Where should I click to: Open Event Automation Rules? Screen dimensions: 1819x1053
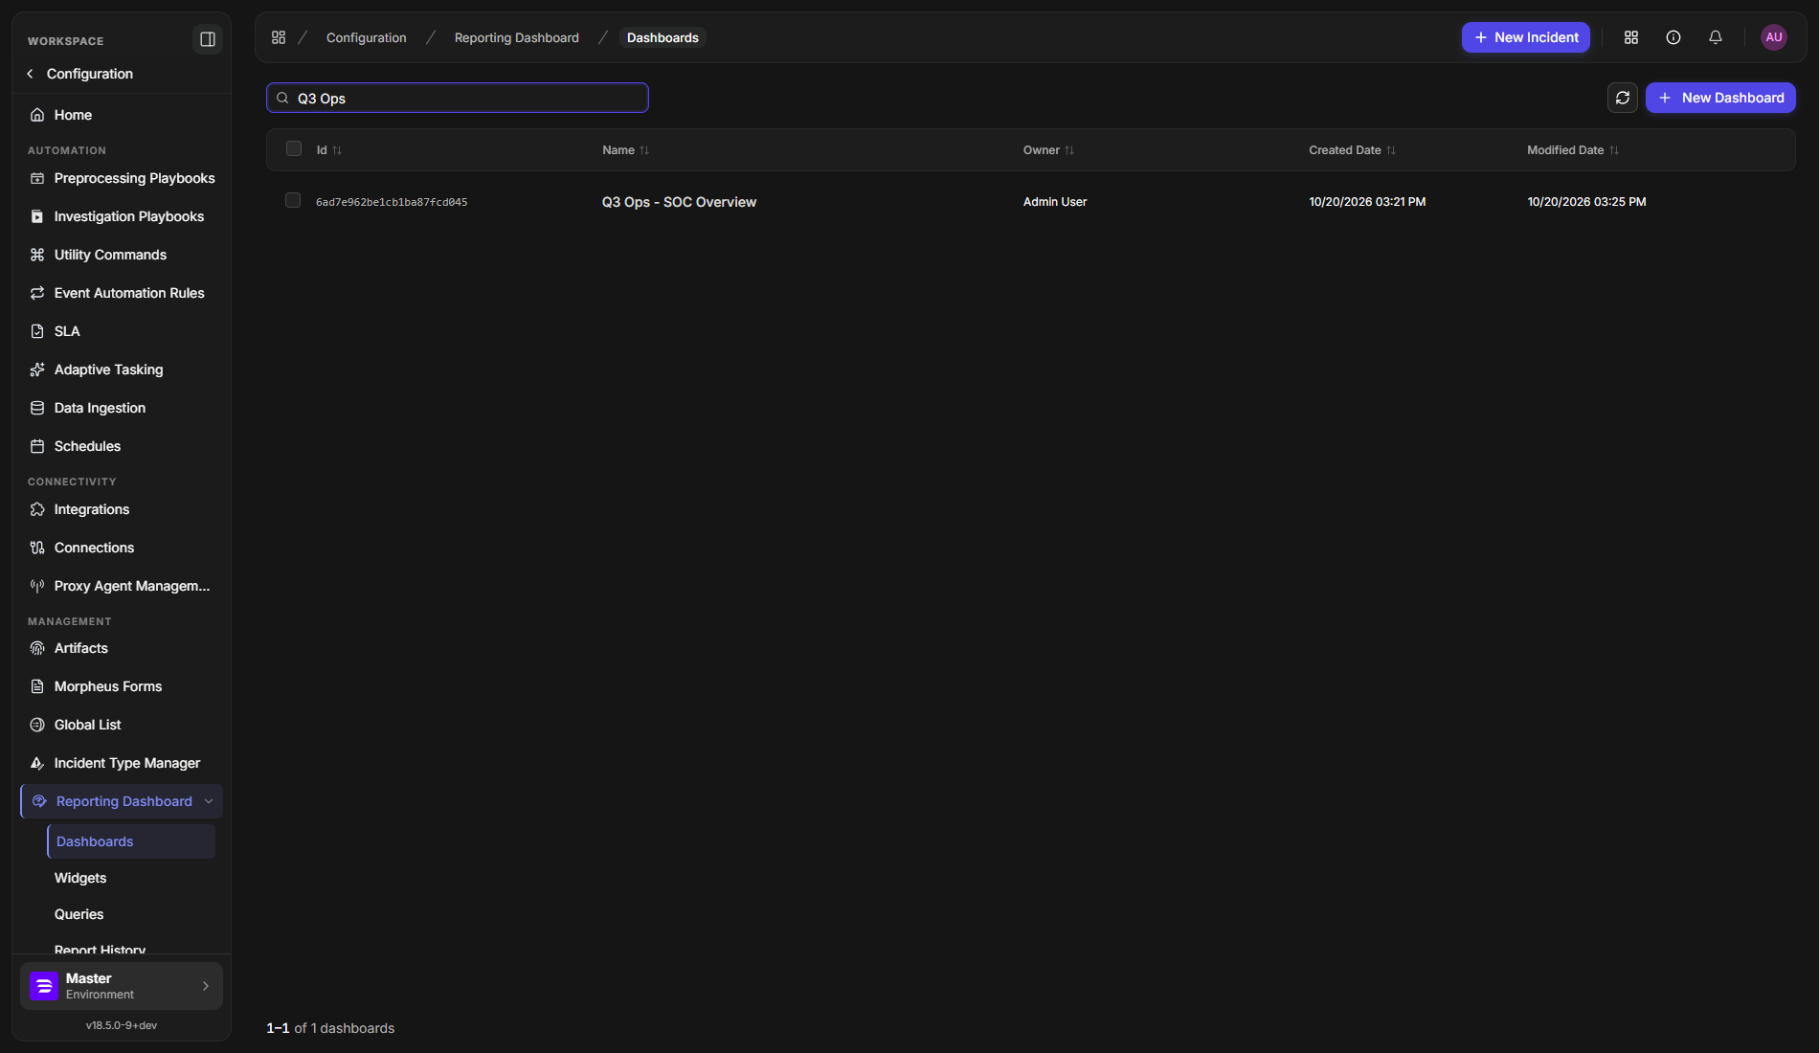coord(122,293)
